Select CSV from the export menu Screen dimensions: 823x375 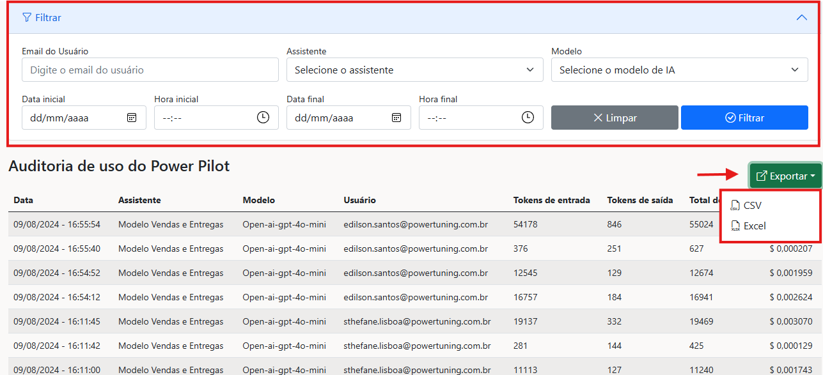pos(752,206)
